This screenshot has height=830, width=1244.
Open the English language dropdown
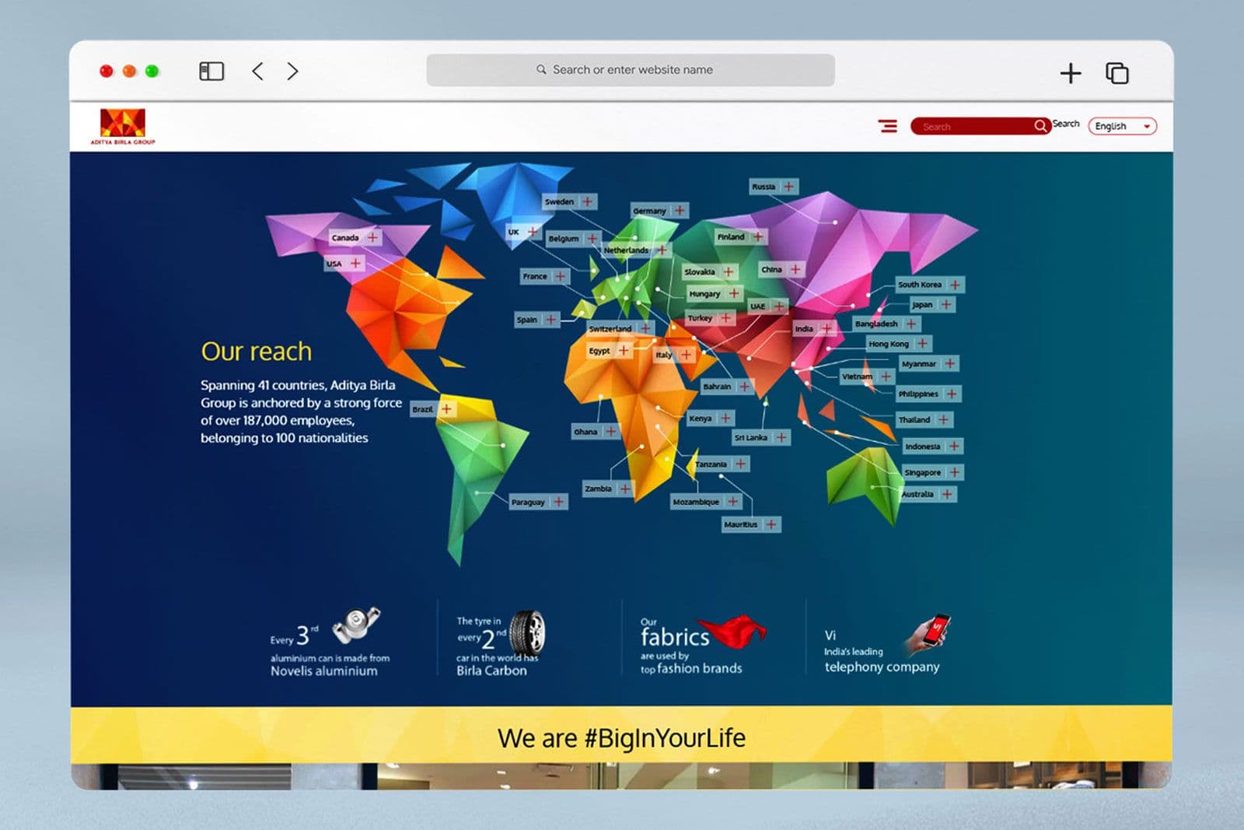pyautogui.click(x=1122, y=126)
